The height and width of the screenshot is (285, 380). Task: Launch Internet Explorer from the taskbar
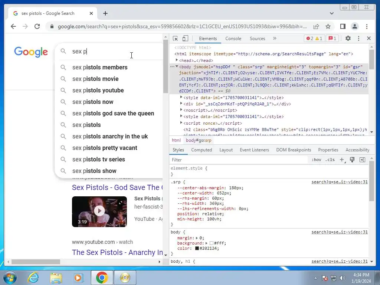tap(33, 278)
